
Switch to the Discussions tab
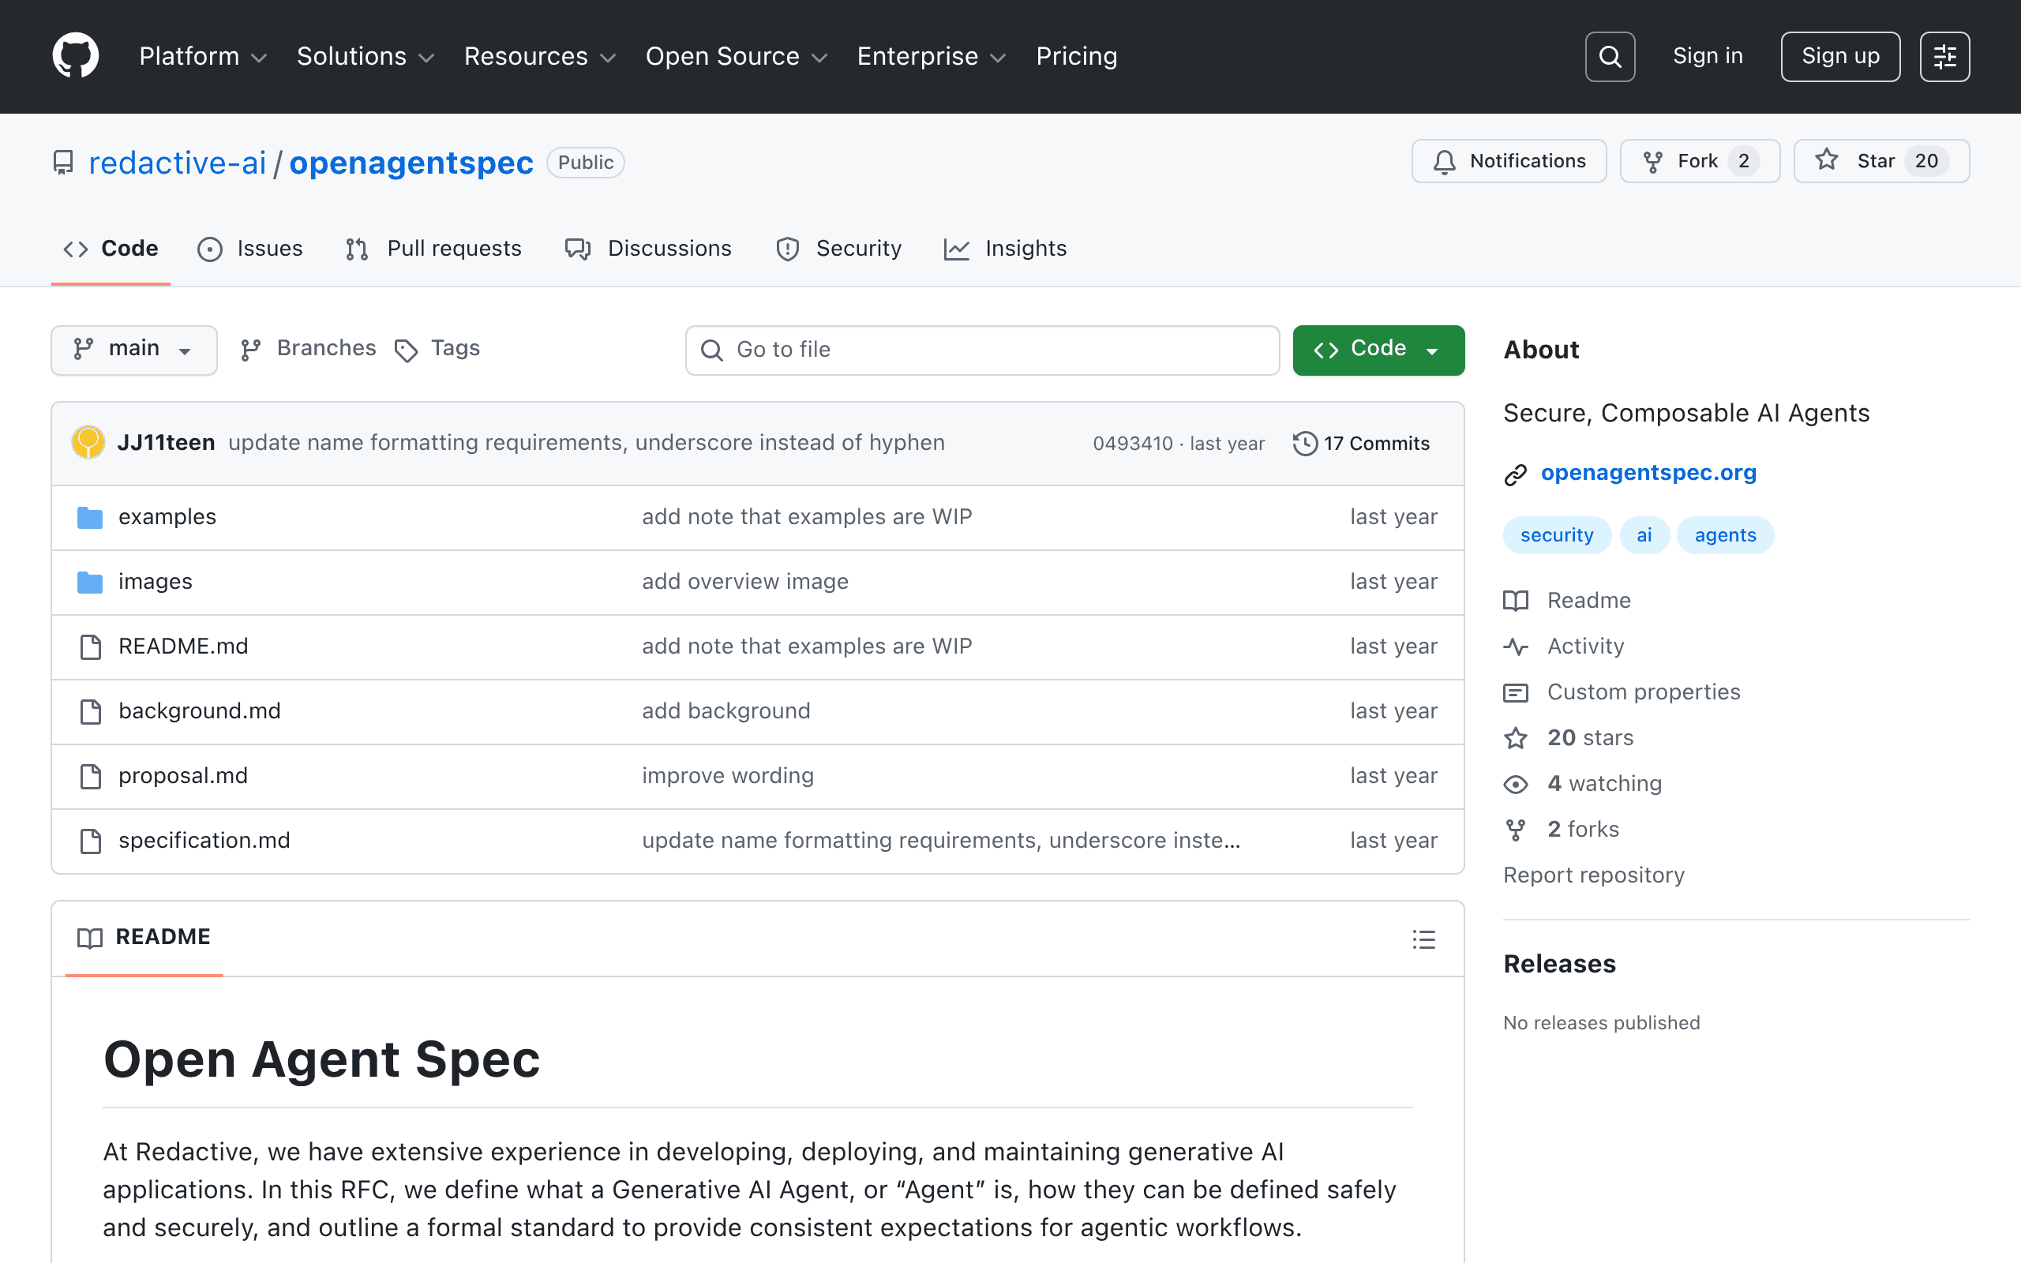[x=648, y=249]
